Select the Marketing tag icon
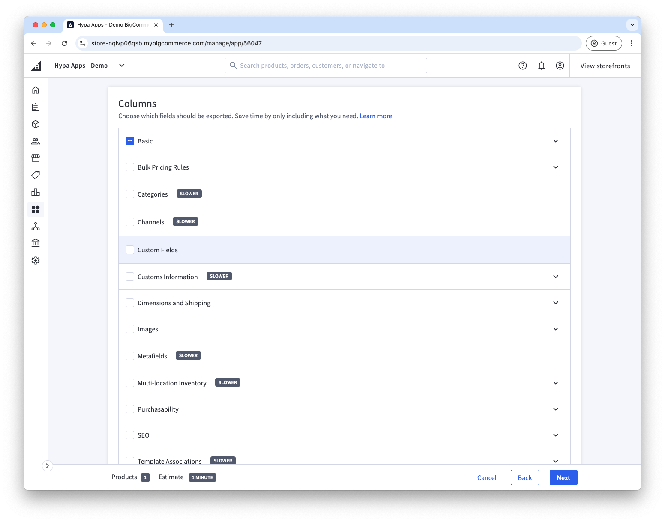Image resolution: width=665 pixels, height=522 pixels. point(36,175)
